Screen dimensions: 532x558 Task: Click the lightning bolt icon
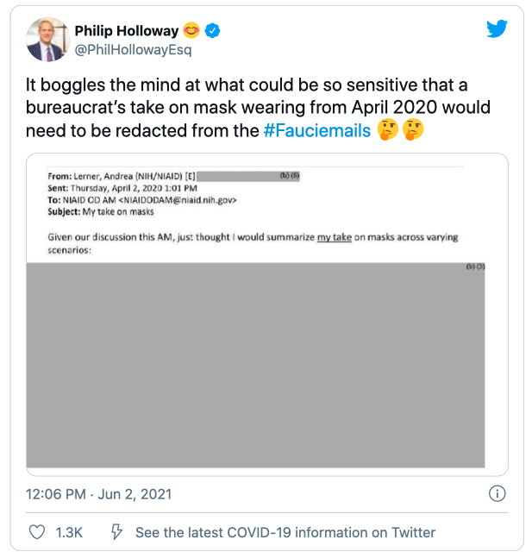(116, 532)
